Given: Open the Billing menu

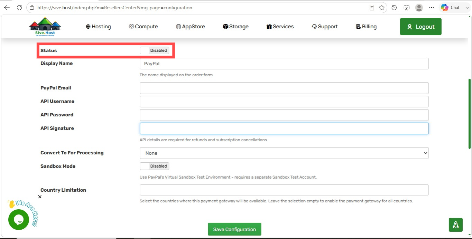Looking at the screenshot, I should [366, 27].
